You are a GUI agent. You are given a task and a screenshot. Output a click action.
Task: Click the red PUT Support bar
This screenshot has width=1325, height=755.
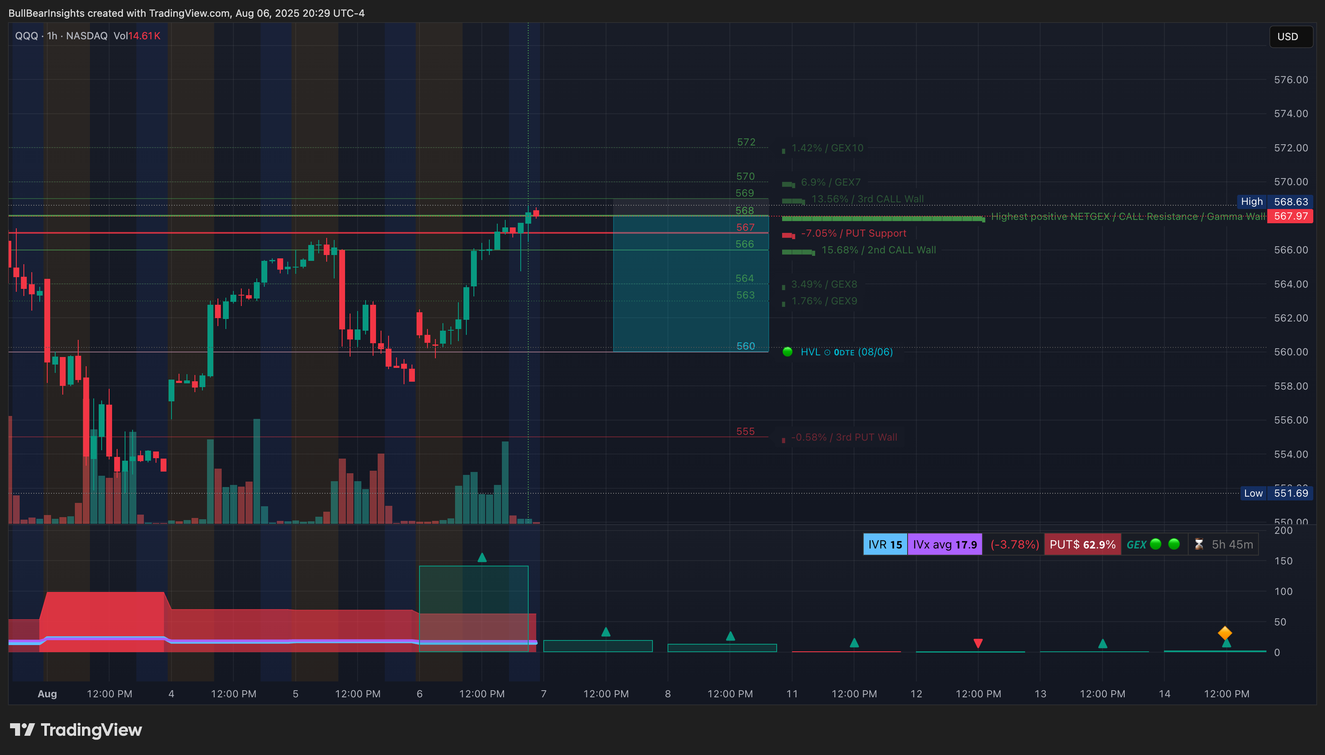point(788,236)
